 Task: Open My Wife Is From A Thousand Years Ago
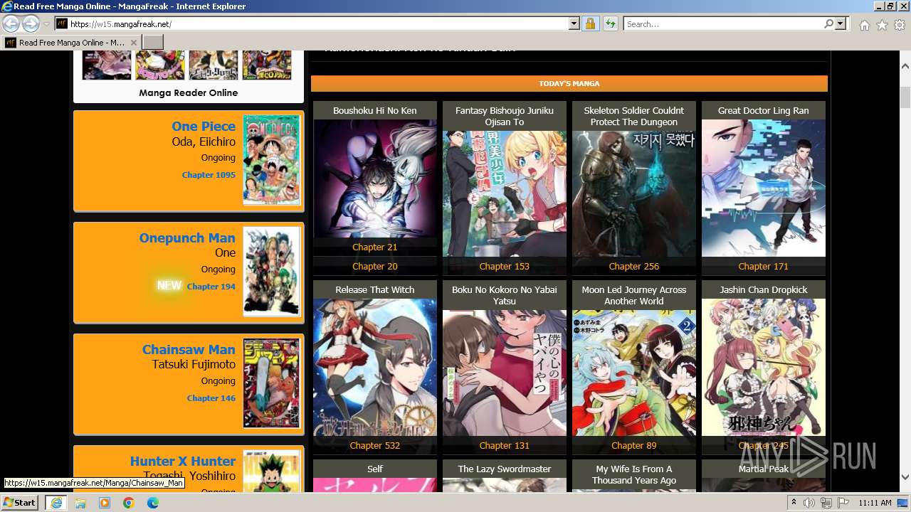click(x=634, y=475)
